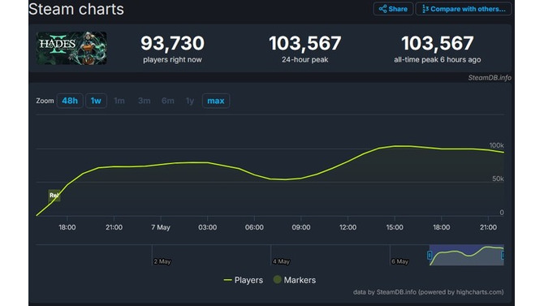
Task: Toggle the Markers series in legend
Action: click(x=295, y=280)
